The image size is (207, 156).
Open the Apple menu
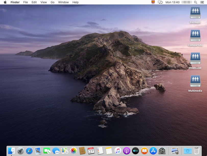(x=5, y=2)
